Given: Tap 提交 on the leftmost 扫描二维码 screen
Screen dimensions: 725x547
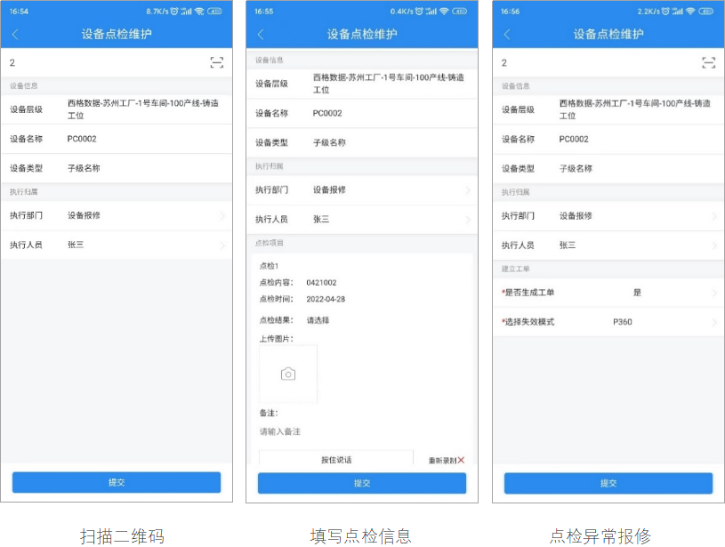Looking at the screenshot, I should pos(116,482).
